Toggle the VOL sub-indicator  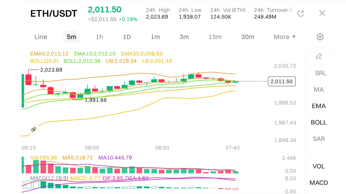319,166
